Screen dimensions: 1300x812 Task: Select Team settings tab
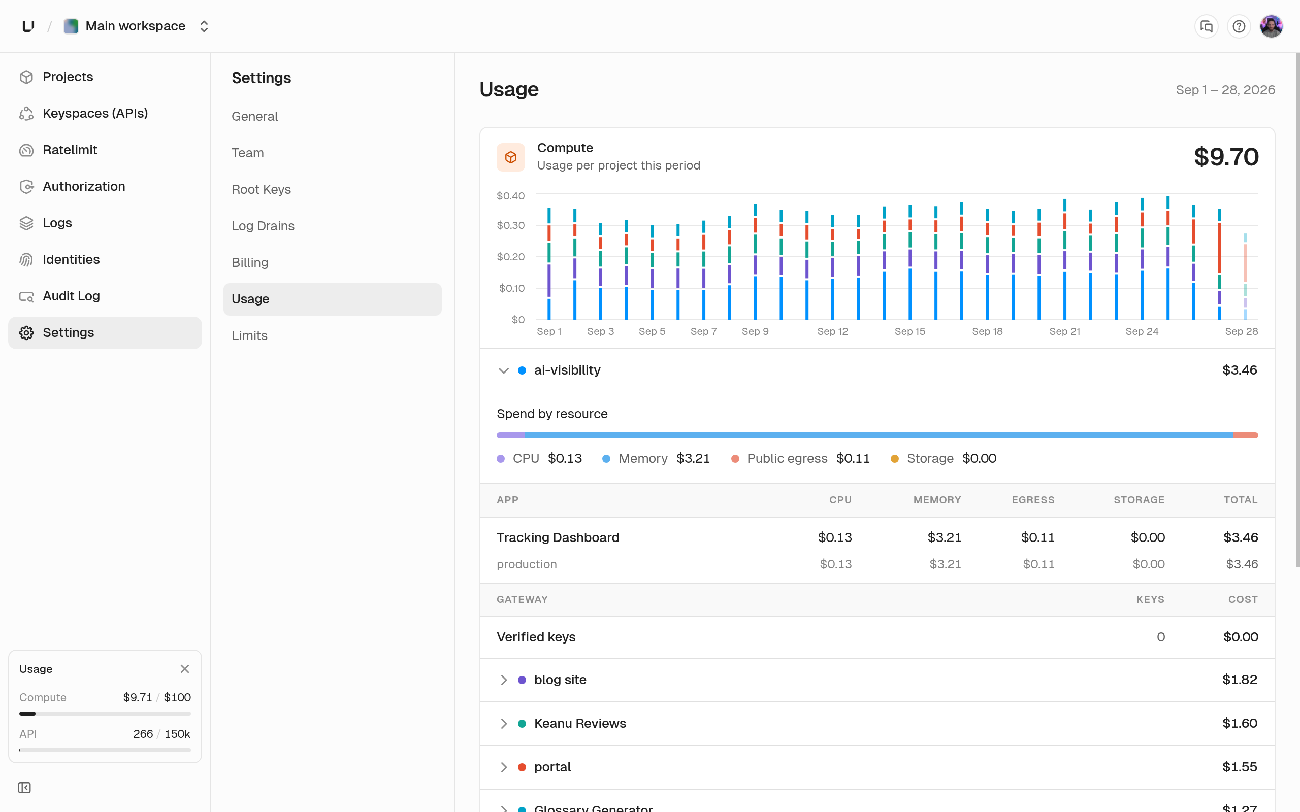coord(333,153)
